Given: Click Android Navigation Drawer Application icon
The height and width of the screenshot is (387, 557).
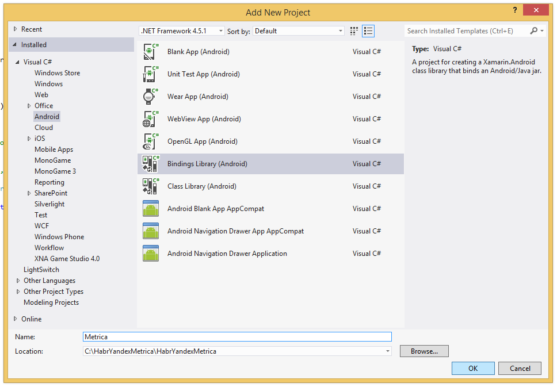Looking at the screenshot, I should tap(151, 253).
